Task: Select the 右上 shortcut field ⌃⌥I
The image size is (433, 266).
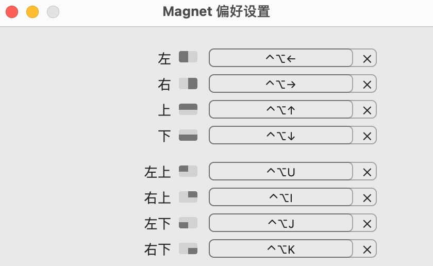Action: tap(281, 197)
